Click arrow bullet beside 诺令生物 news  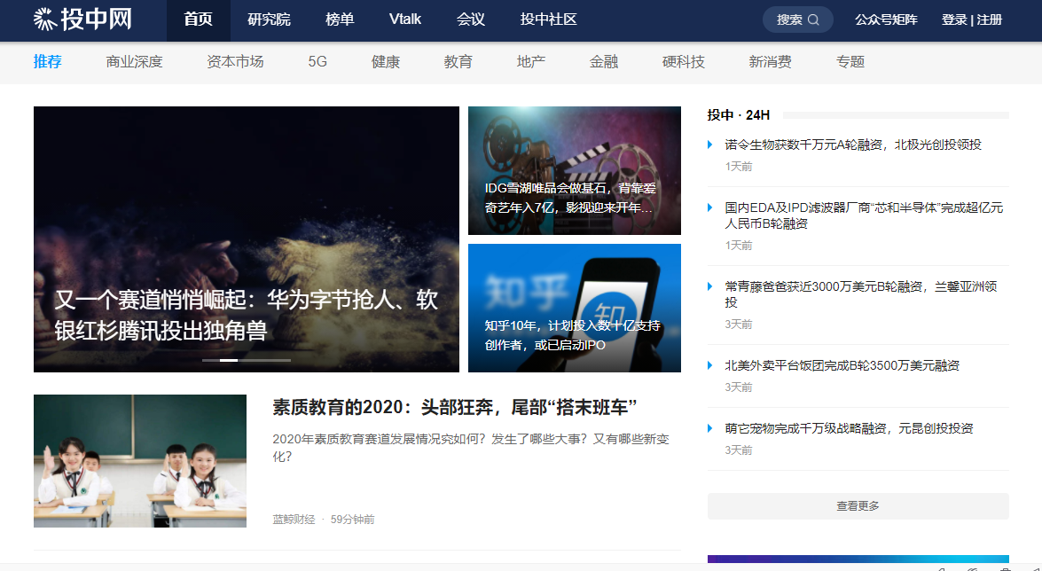coord(710,145)
